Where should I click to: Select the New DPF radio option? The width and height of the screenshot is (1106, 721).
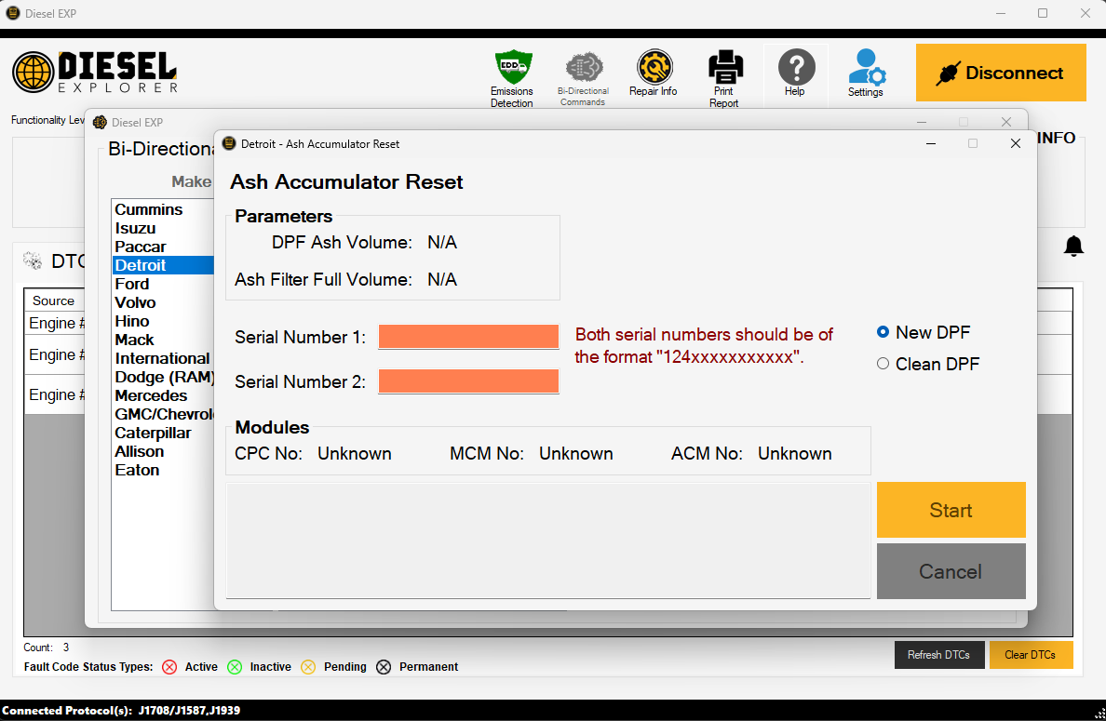point(883,332)
